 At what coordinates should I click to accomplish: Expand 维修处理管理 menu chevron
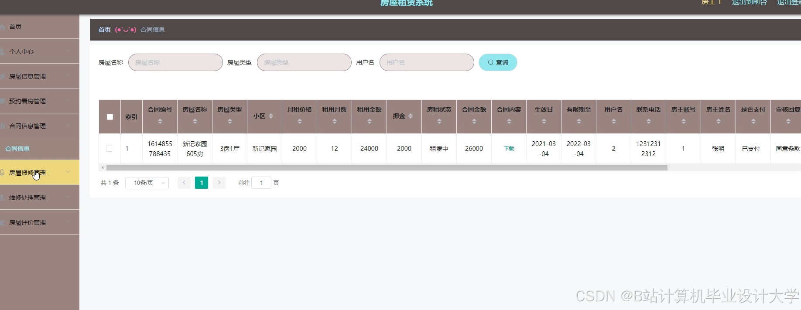pyautogui.click(x=68, y=197)
